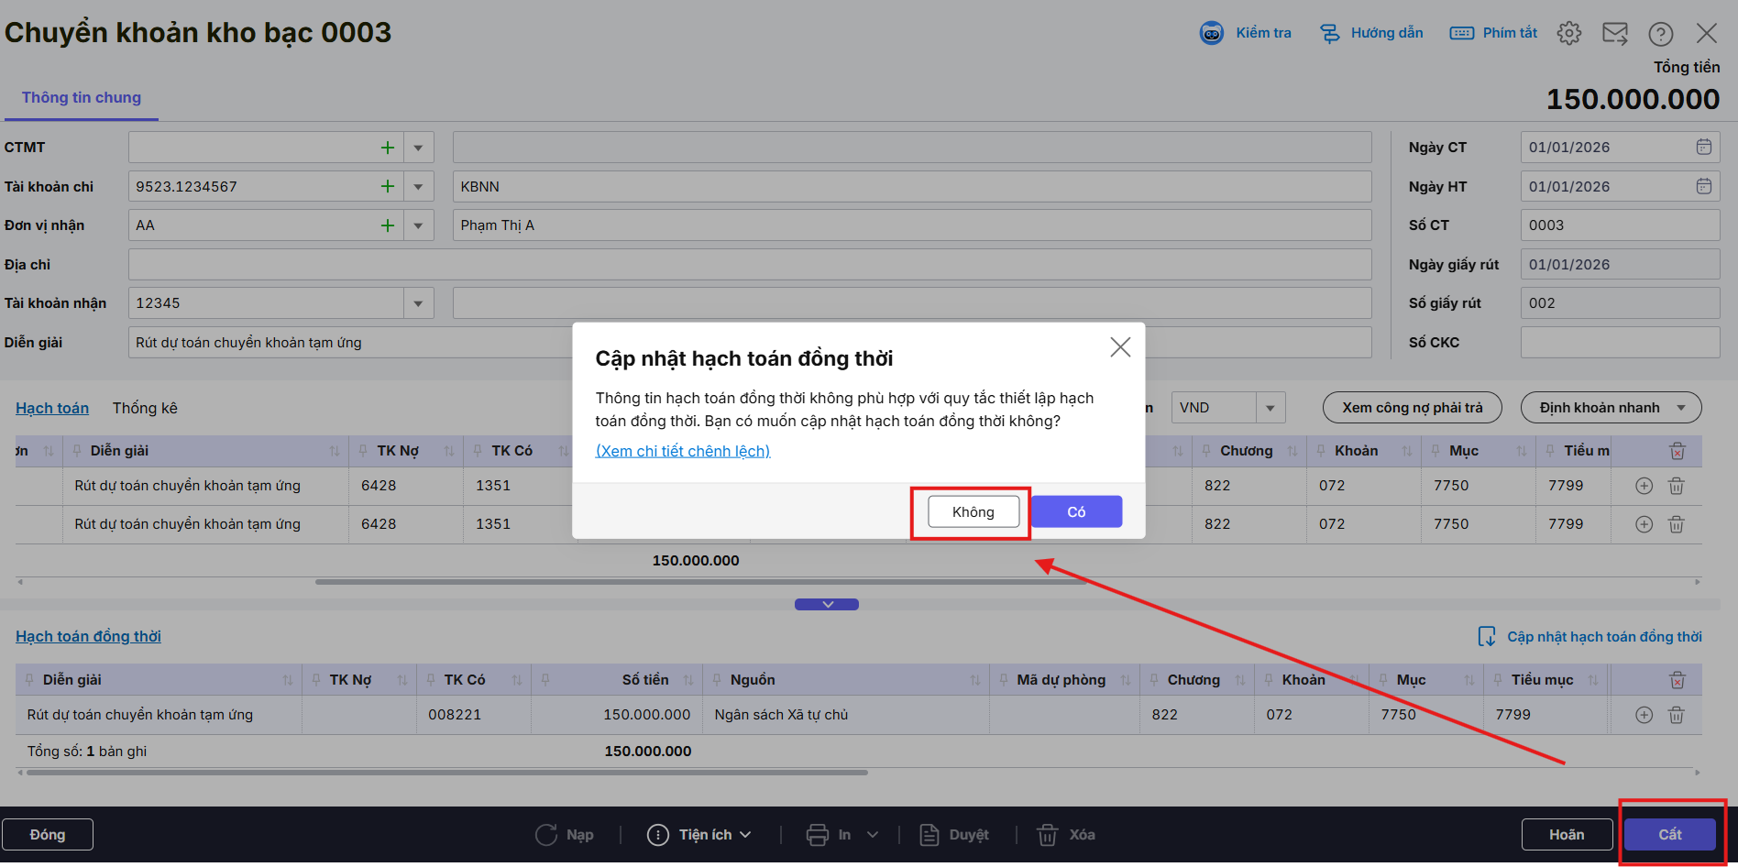Image resolution: width=1738 pixels, height=867 pixels.
Task: Click the mail feedback envelope icon
Action: [1614, 33]
